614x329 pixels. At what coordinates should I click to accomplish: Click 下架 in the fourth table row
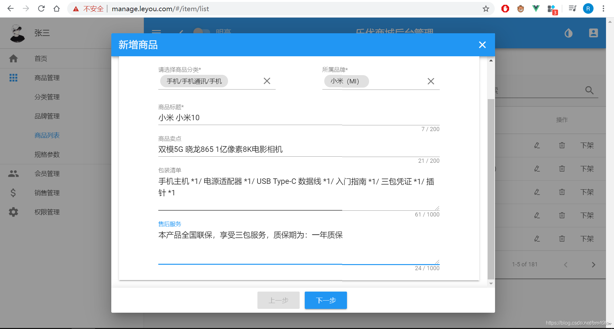tap(587, 215)
